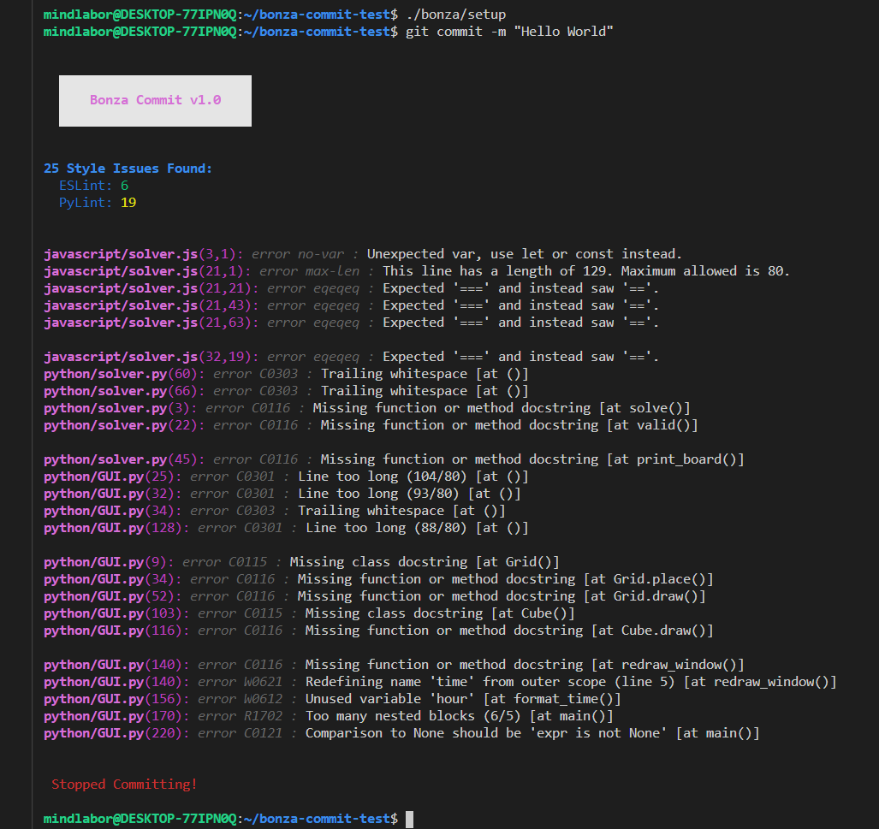Image resolution: width=879 pixels, height=829 pixels.
Task: Click python/solver.py(3) missing docstring at solve()
Action: coord(367,408)
